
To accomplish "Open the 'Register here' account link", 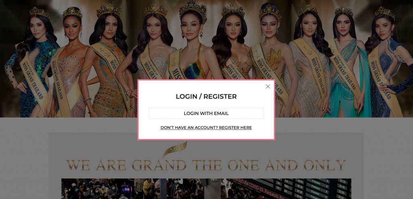I will point(206,127).
